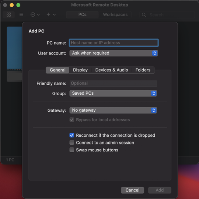Screen dimensions: 199x199
Task: Go to the Folders tab
Action: click(x=143, y=70)
